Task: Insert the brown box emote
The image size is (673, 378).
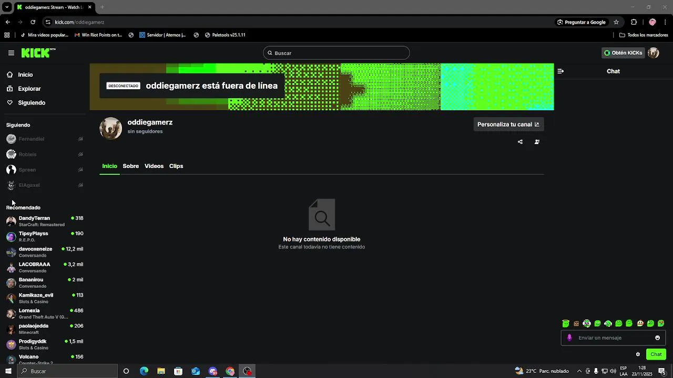Action: [576, 323]
